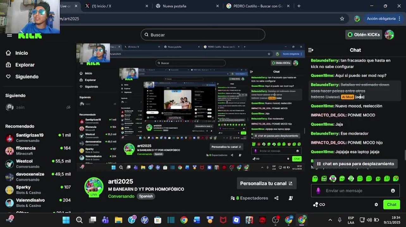Click the 8 Espectadores viewer count

[249, 198]
